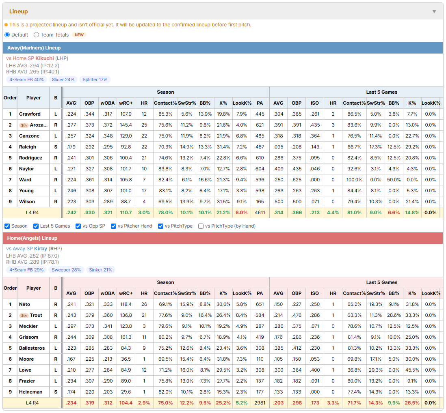Click the 4-Seam FB 40% pitch tag
This screenshot has width=446, height=413.
tap(26, 80)
